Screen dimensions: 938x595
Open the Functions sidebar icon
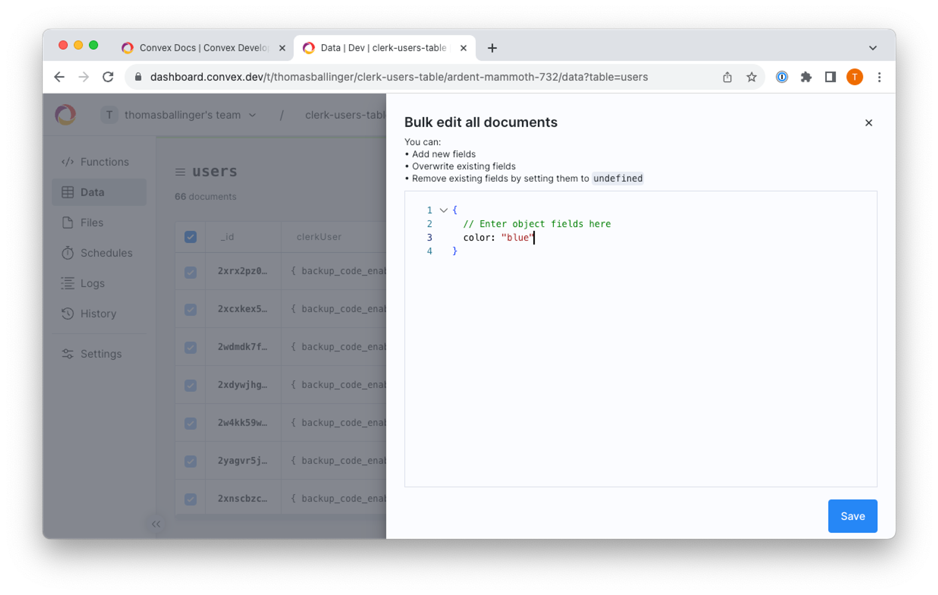pyautogui.click(x=68, y=162)
